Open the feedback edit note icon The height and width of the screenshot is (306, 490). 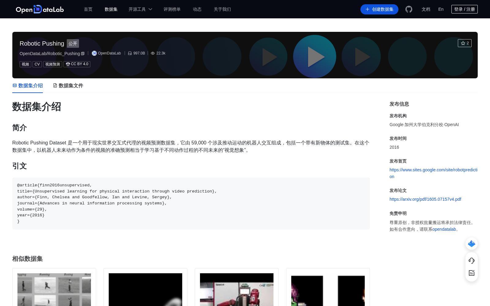click(472, 273)
